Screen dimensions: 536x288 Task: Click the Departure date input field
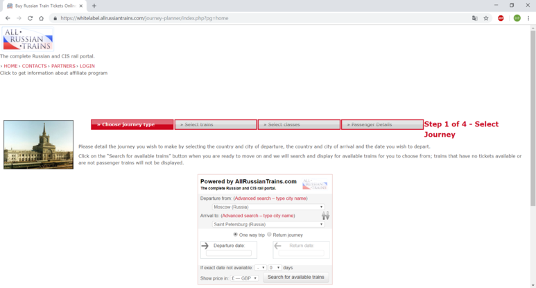point(229,253)
